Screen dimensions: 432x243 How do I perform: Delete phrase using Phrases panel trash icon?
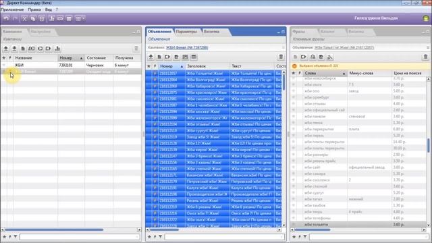click(x=425, y=57)
